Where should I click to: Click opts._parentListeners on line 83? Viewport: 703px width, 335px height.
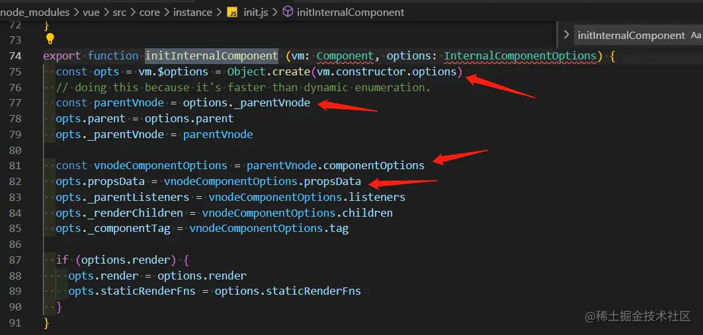point(122,197)
